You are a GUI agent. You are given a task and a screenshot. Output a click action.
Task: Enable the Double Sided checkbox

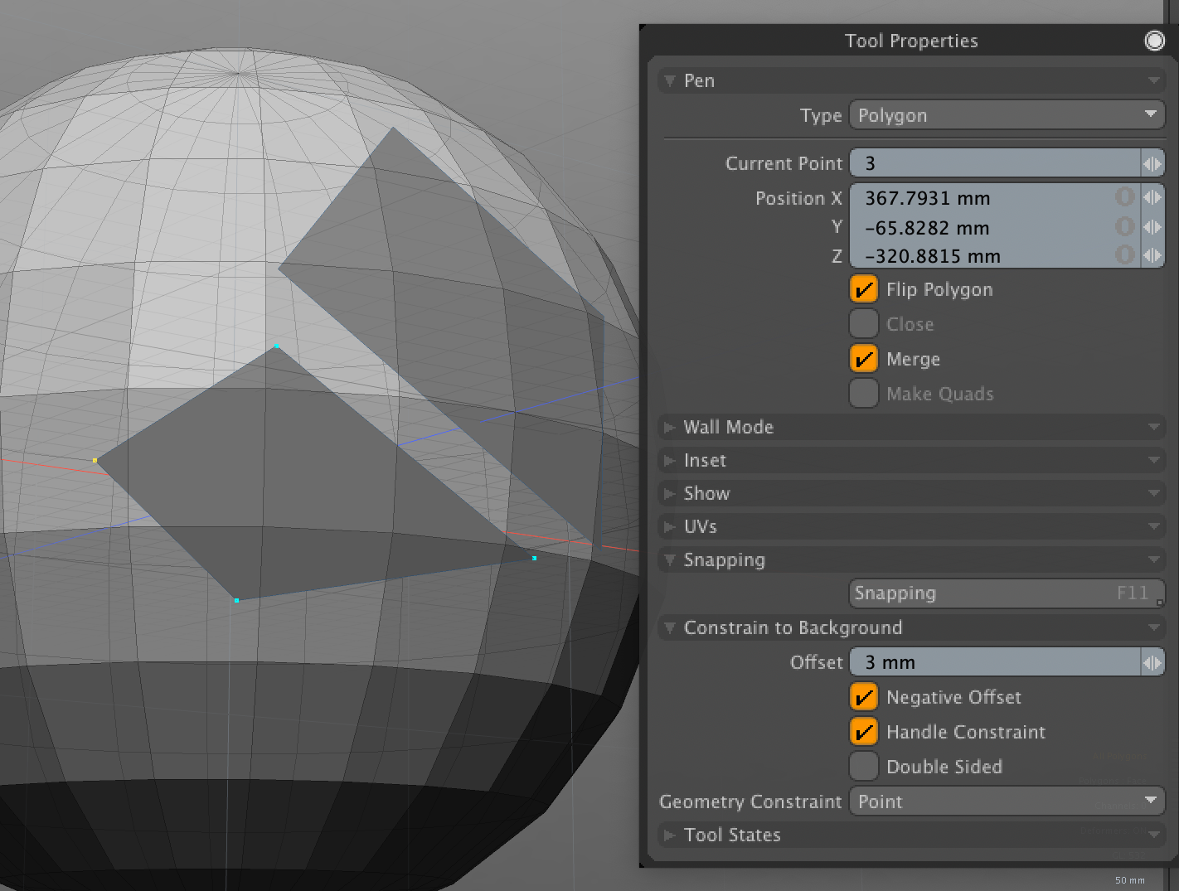864,767
